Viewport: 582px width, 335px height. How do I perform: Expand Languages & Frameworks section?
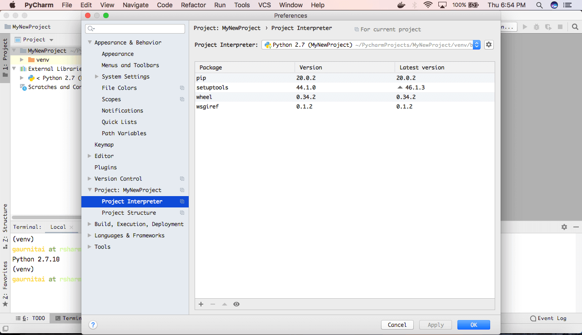[x=90, y=235]
